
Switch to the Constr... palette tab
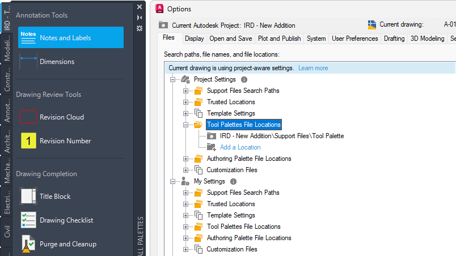(6, 79)
